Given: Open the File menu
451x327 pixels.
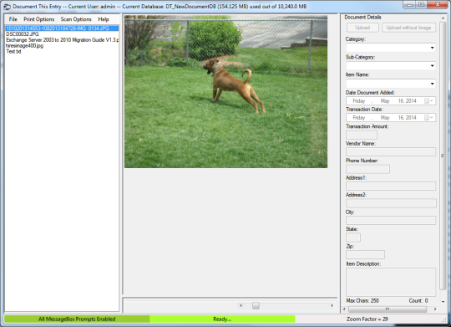Looking at the screenshot, I should point(13,19).
